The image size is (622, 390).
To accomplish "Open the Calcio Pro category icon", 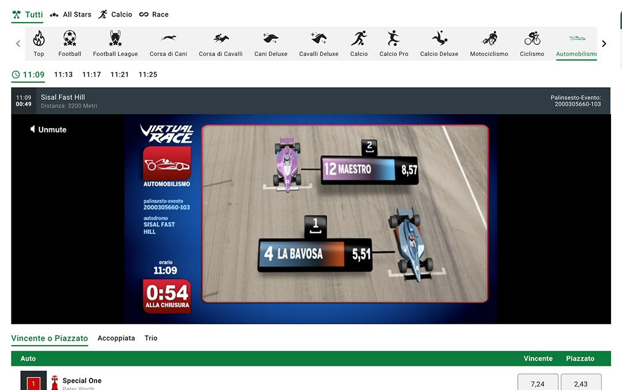I will pyautogui.click(x=394, y=39).
